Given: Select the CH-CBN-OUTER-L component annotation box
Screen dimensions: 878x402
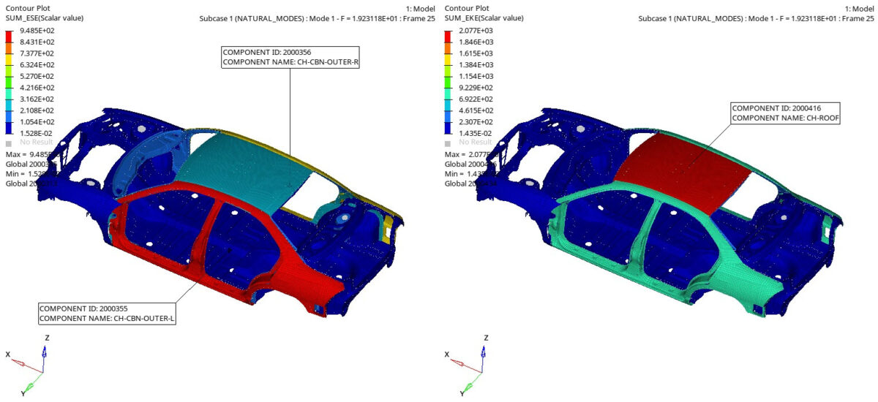Looking at the screenshot, I should click(106, 313).
